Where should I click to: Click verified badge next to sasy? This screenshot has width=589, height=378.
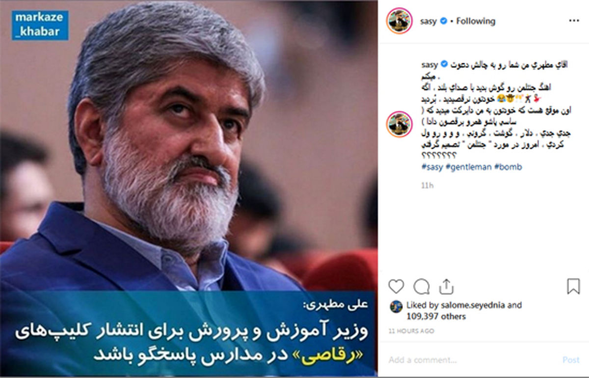coord(443,21)
